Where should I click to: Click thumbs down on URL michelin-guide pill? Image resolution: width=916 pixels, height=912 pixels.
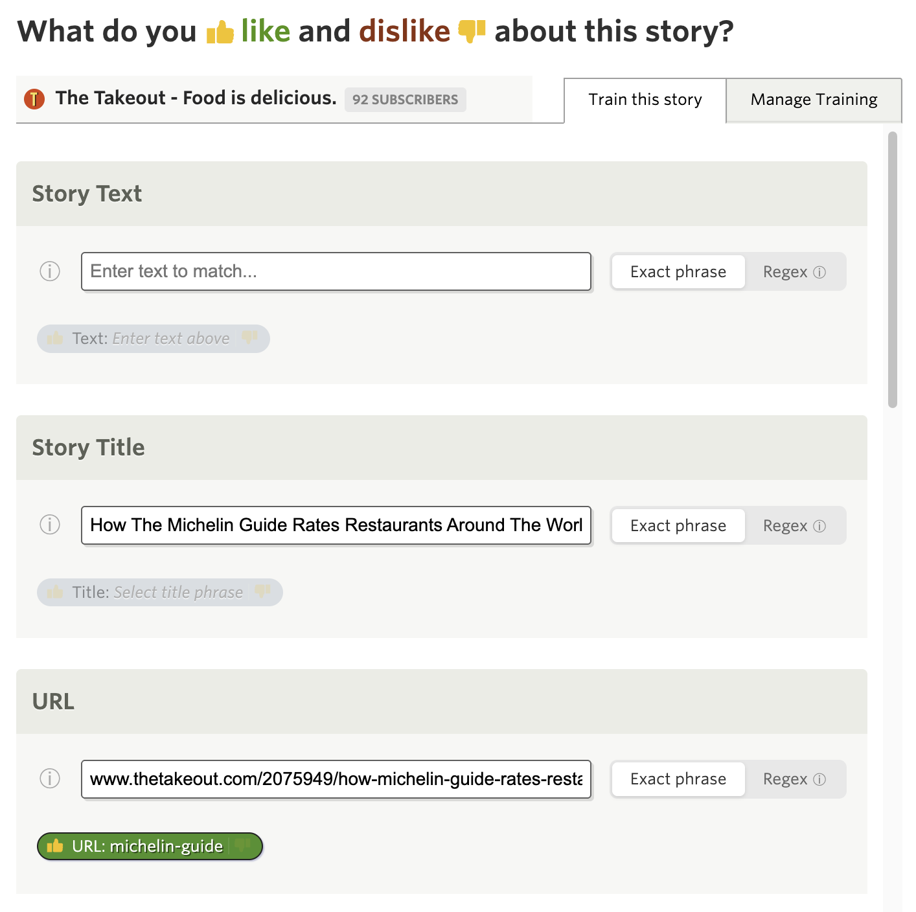pyautogui.click(x=243, y=846)
